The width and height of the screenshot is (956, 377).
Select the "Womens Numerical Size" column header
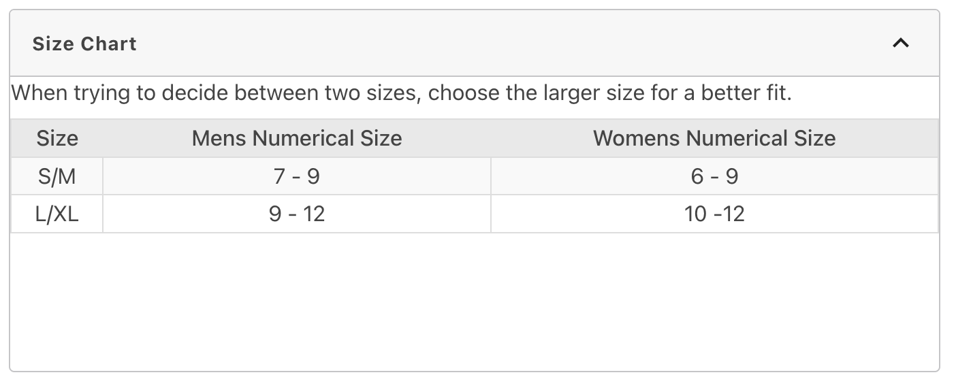coord(714,139)
